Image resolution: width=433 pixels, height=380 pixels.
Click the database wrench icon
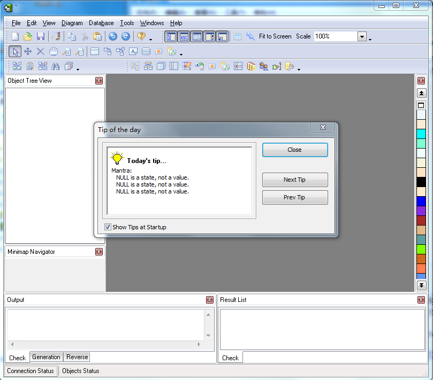pyautogui.click(x=289, y=66)
